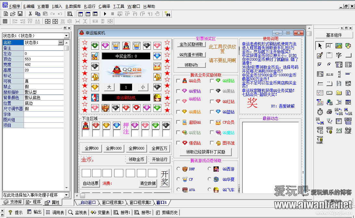The image size is (355, 218).
Task: Switch to the 支持库 tab
Action: click(x=13, y=202)
